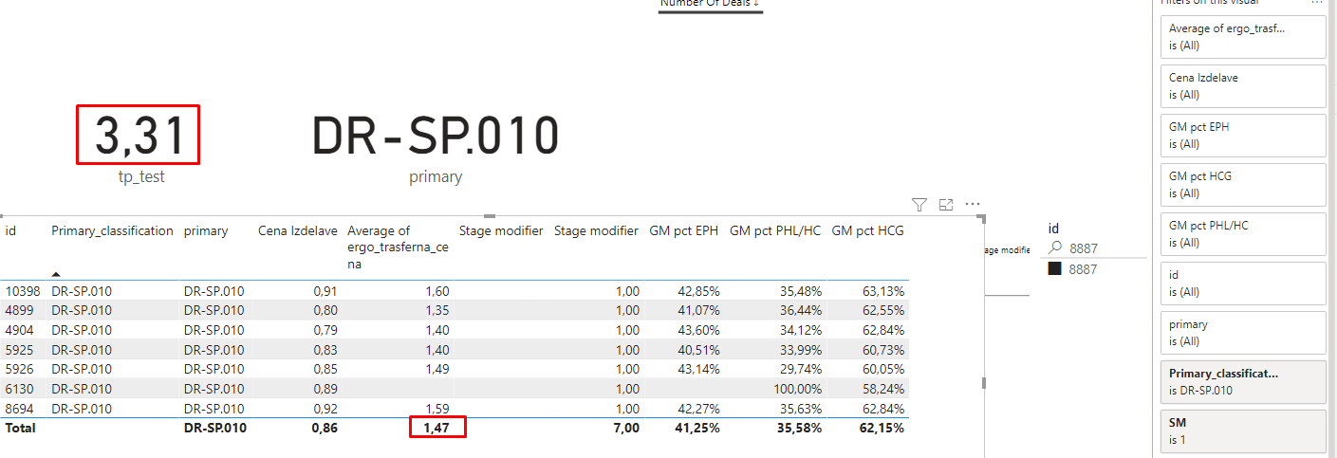This screenshot has width=1337, height=458.
Task: Expand the id filter card
Action: (1243, 283)
